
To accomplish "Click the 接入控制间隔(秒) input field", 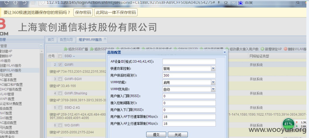I will click(189, 103).
